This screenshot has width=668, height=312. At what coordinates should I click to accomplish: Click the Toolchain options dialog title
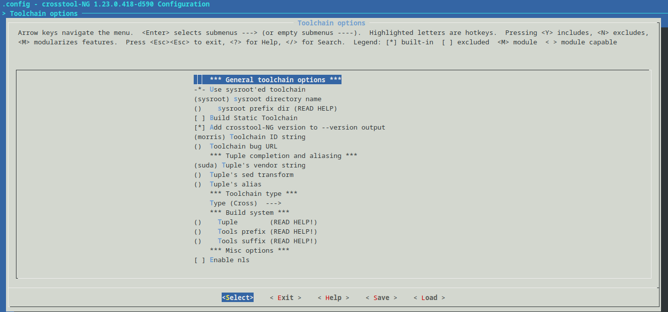pos(332,23)
